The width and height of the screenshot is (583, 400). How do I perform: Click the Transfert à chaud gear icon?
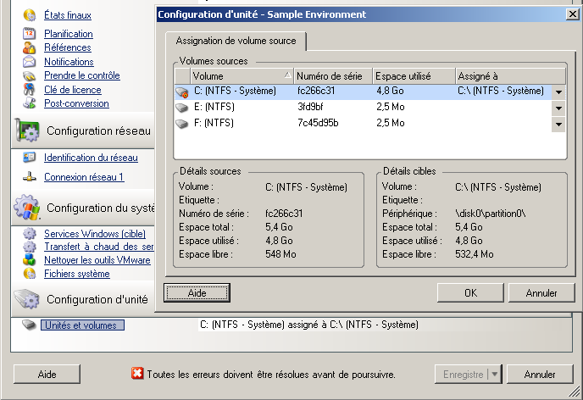coord(30,247)
